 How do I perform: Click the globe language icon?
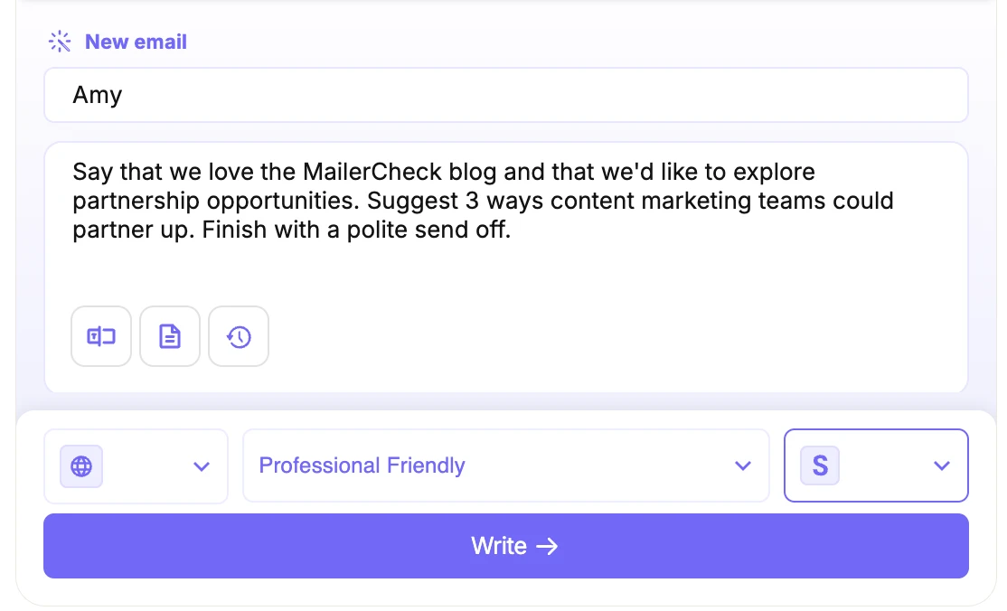click(81, 466)
